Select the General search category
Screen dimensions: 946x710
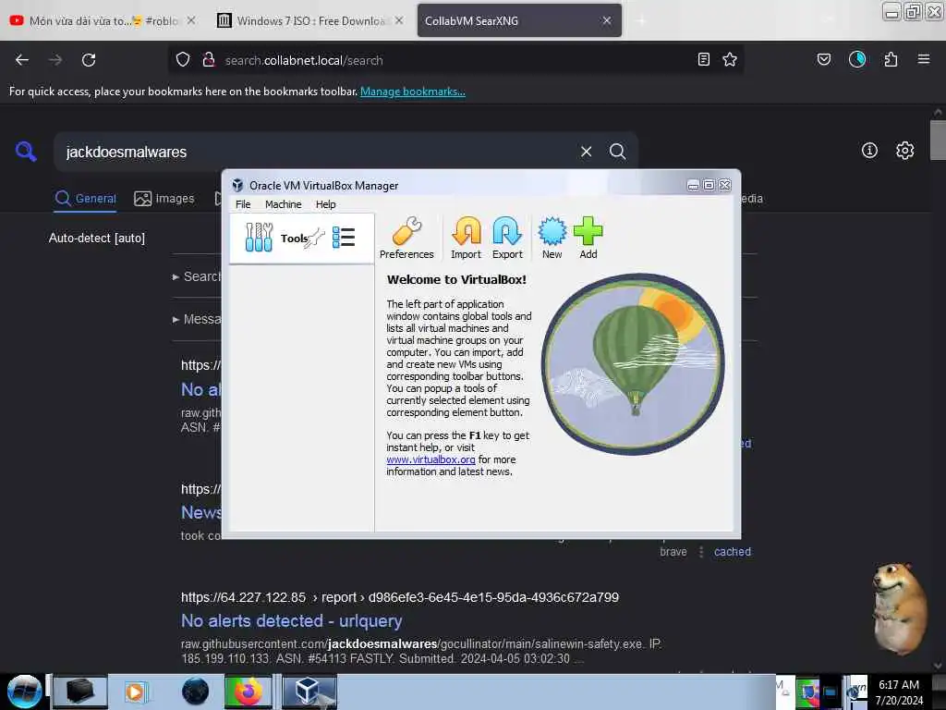pos(86,198)
